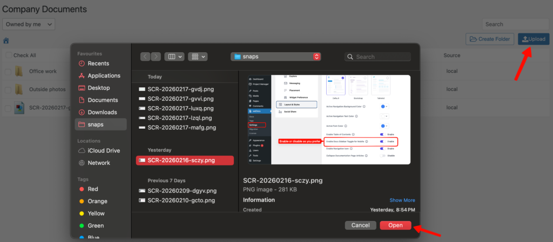The width and height of the screenshot is (553, 242).
Task: Filter by the Red colour tag
Action: (93, 189)
